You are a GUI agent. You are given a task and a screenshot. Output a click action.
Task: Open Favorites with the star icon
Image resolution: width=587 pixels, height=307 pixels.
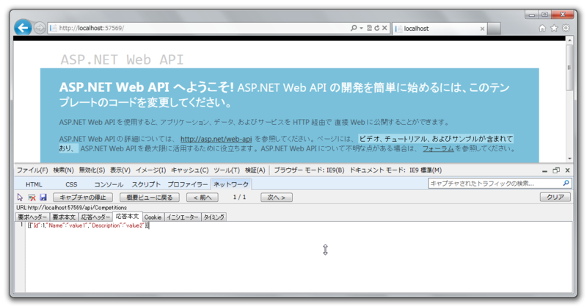tap(554, 28)
